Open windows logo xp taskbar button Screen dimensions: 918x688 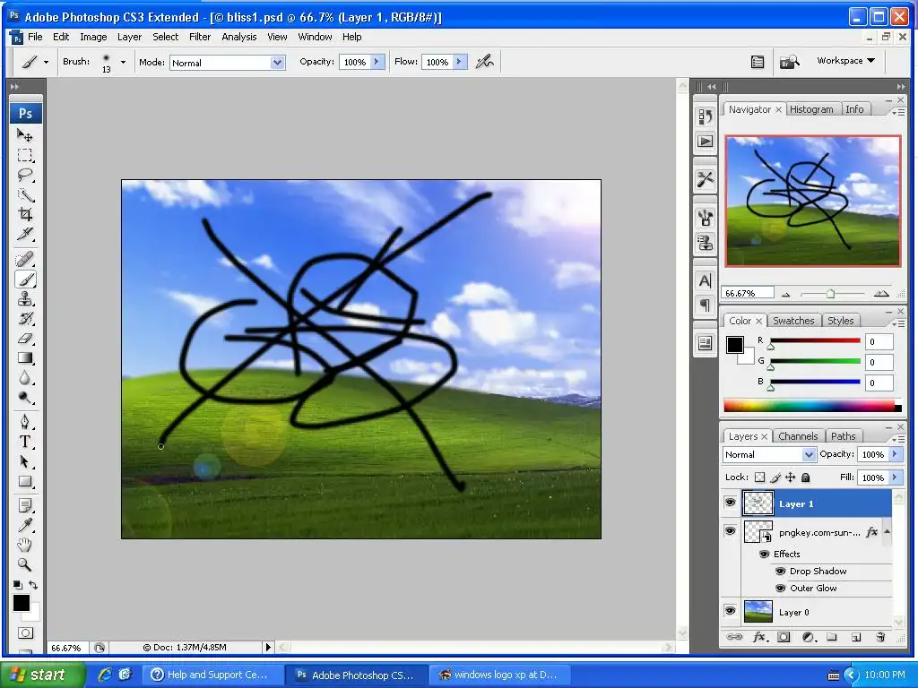(500, 675)
